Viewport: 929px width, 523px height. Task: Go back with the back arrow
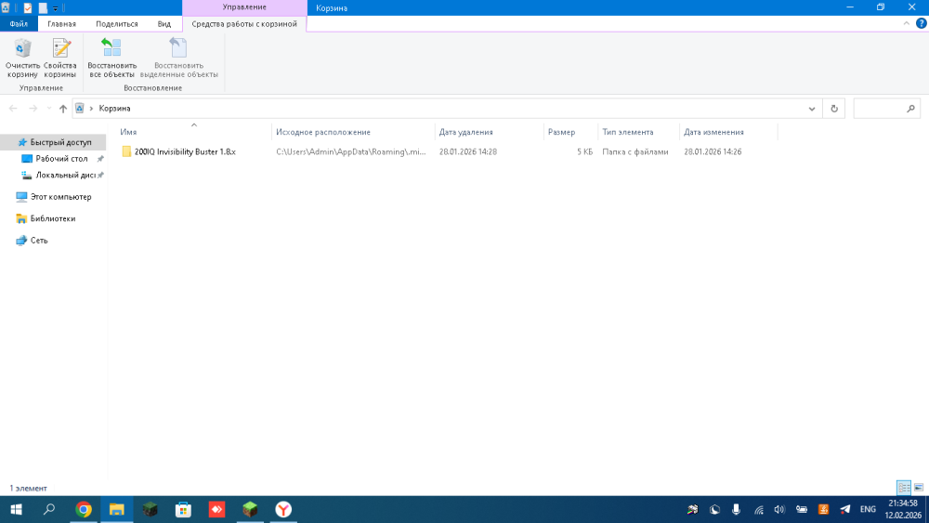tap(13, 109)
